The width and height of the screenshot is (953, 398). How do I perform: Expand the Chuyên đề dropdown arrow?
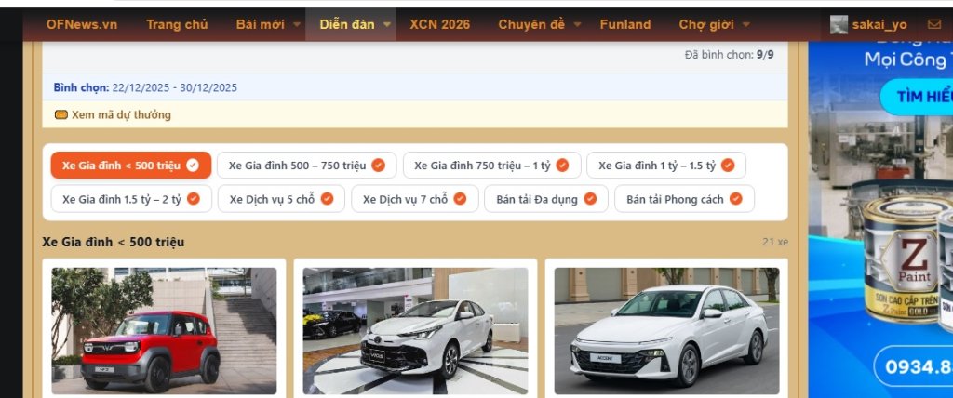click(577, 25)
